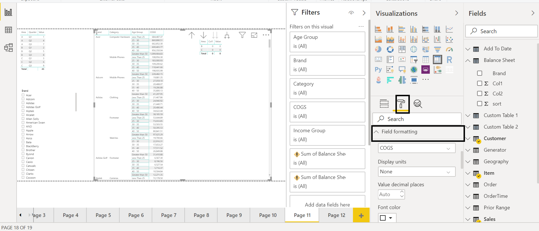This screenshot has height=231, width=539.
Task: Check the Brand field in Balance Sheet
Action: (480, 73)
